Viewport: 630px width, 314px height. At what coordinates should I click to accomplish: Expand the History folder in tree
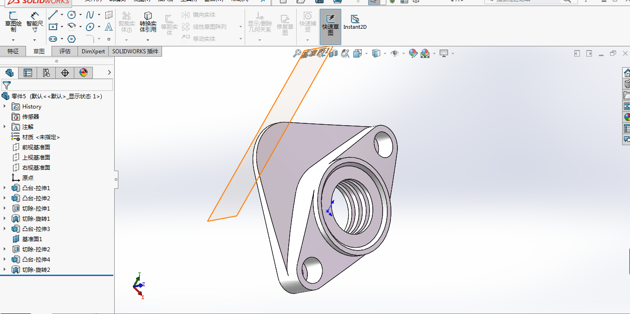(x=5, y=106)
